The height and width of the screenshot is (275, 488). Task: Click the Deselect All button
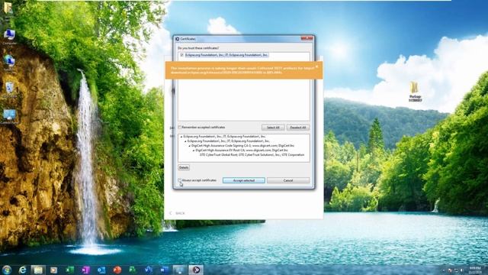298,128
